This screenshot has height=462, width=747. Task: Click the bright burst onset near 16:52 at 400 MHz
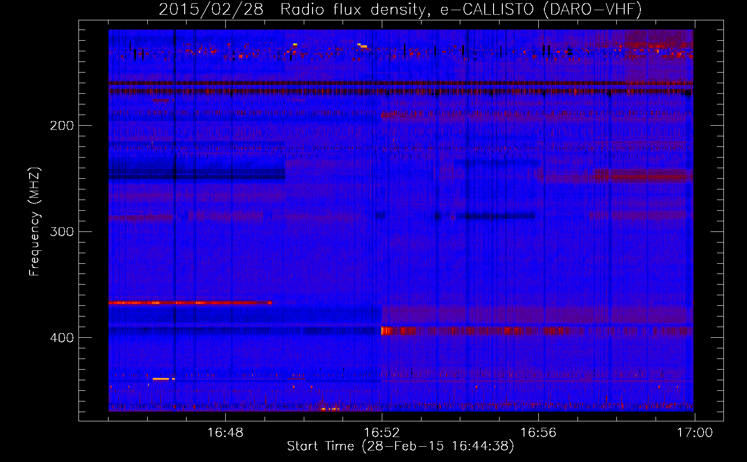pos(386,331)
